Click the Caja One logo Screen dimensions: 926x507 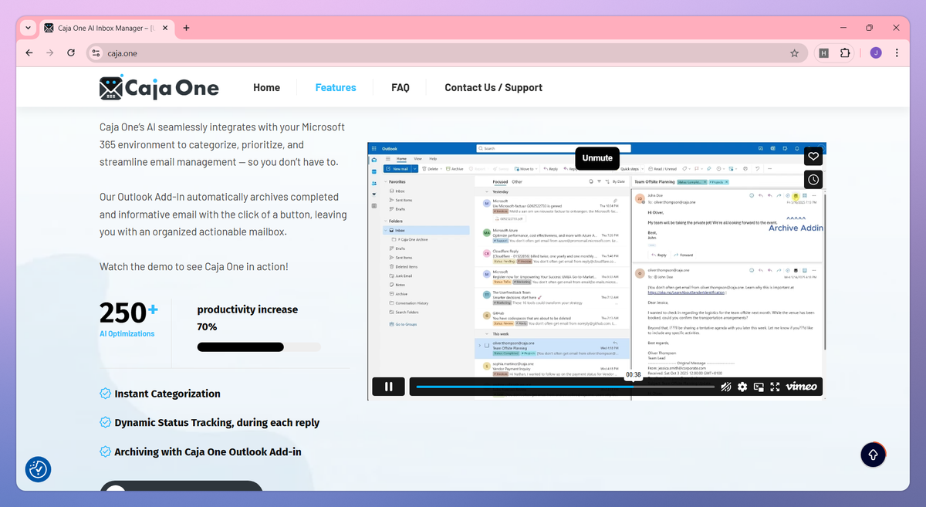point(159,88)
